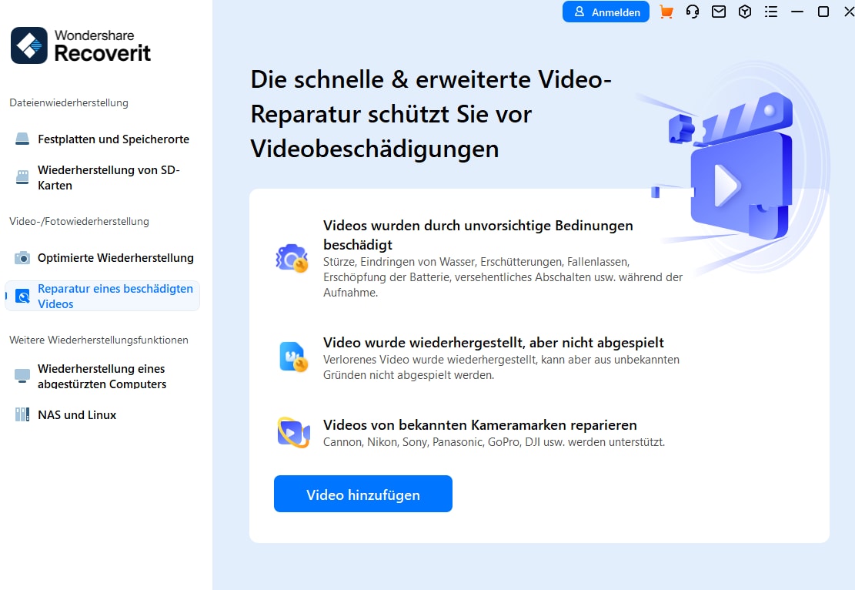Viewport: 855px width, 590px height.
Task: Click heading 'Videos wurden durch unvorsichtige Bedinungen beschädigt'
Action: point(478,235)
